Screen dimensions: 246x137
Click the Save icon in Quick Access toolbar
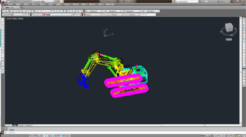(15, 1)
